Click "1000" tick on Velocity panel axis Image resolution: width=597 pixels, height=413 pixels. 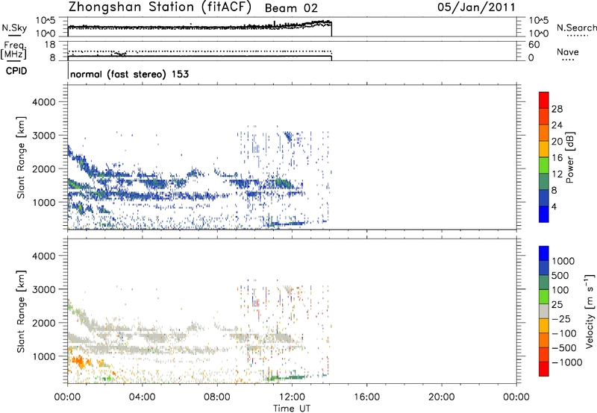pos(43,356)
